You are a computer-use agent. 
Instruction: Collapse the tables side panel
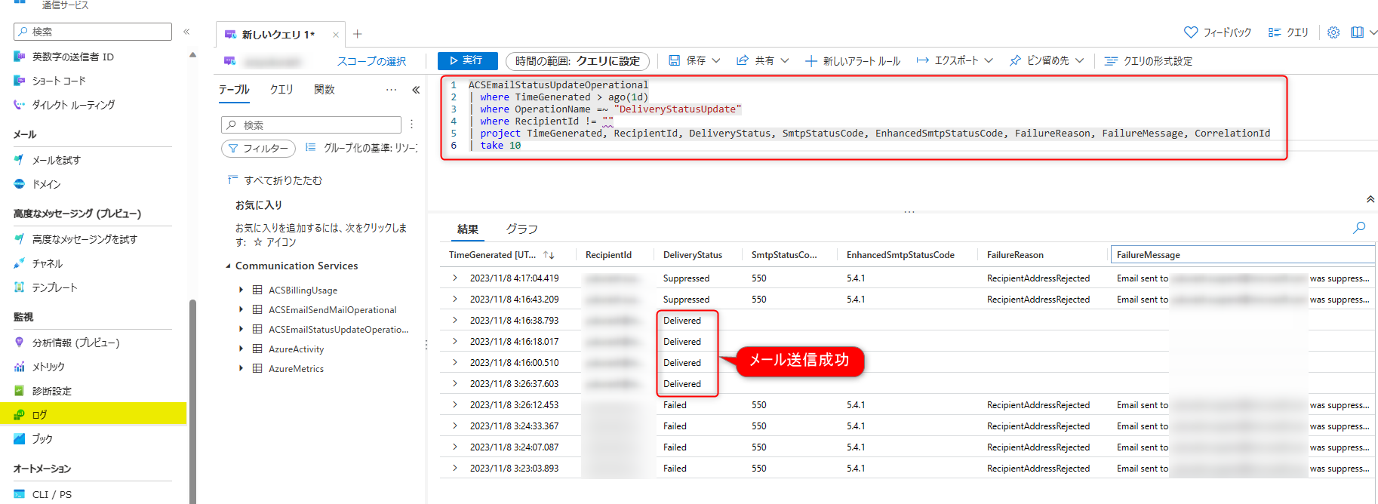[416, 90]
